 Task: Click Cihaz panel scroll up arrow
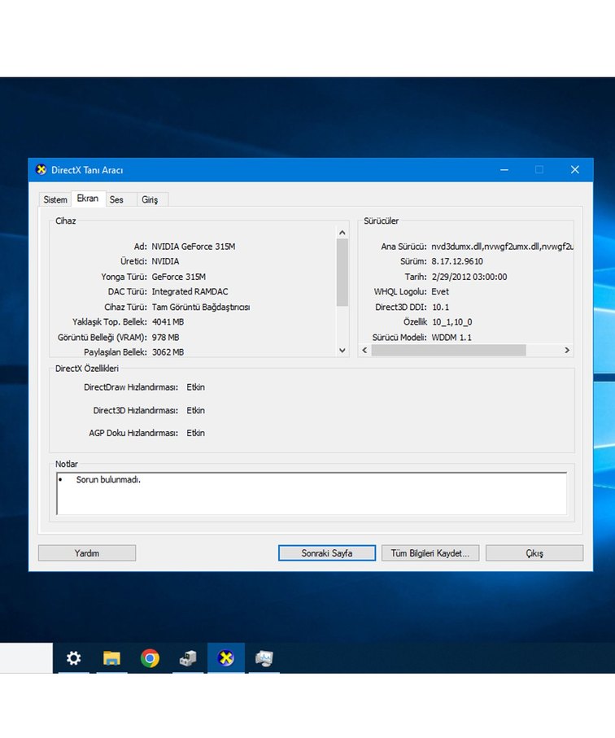pos(342,233)
